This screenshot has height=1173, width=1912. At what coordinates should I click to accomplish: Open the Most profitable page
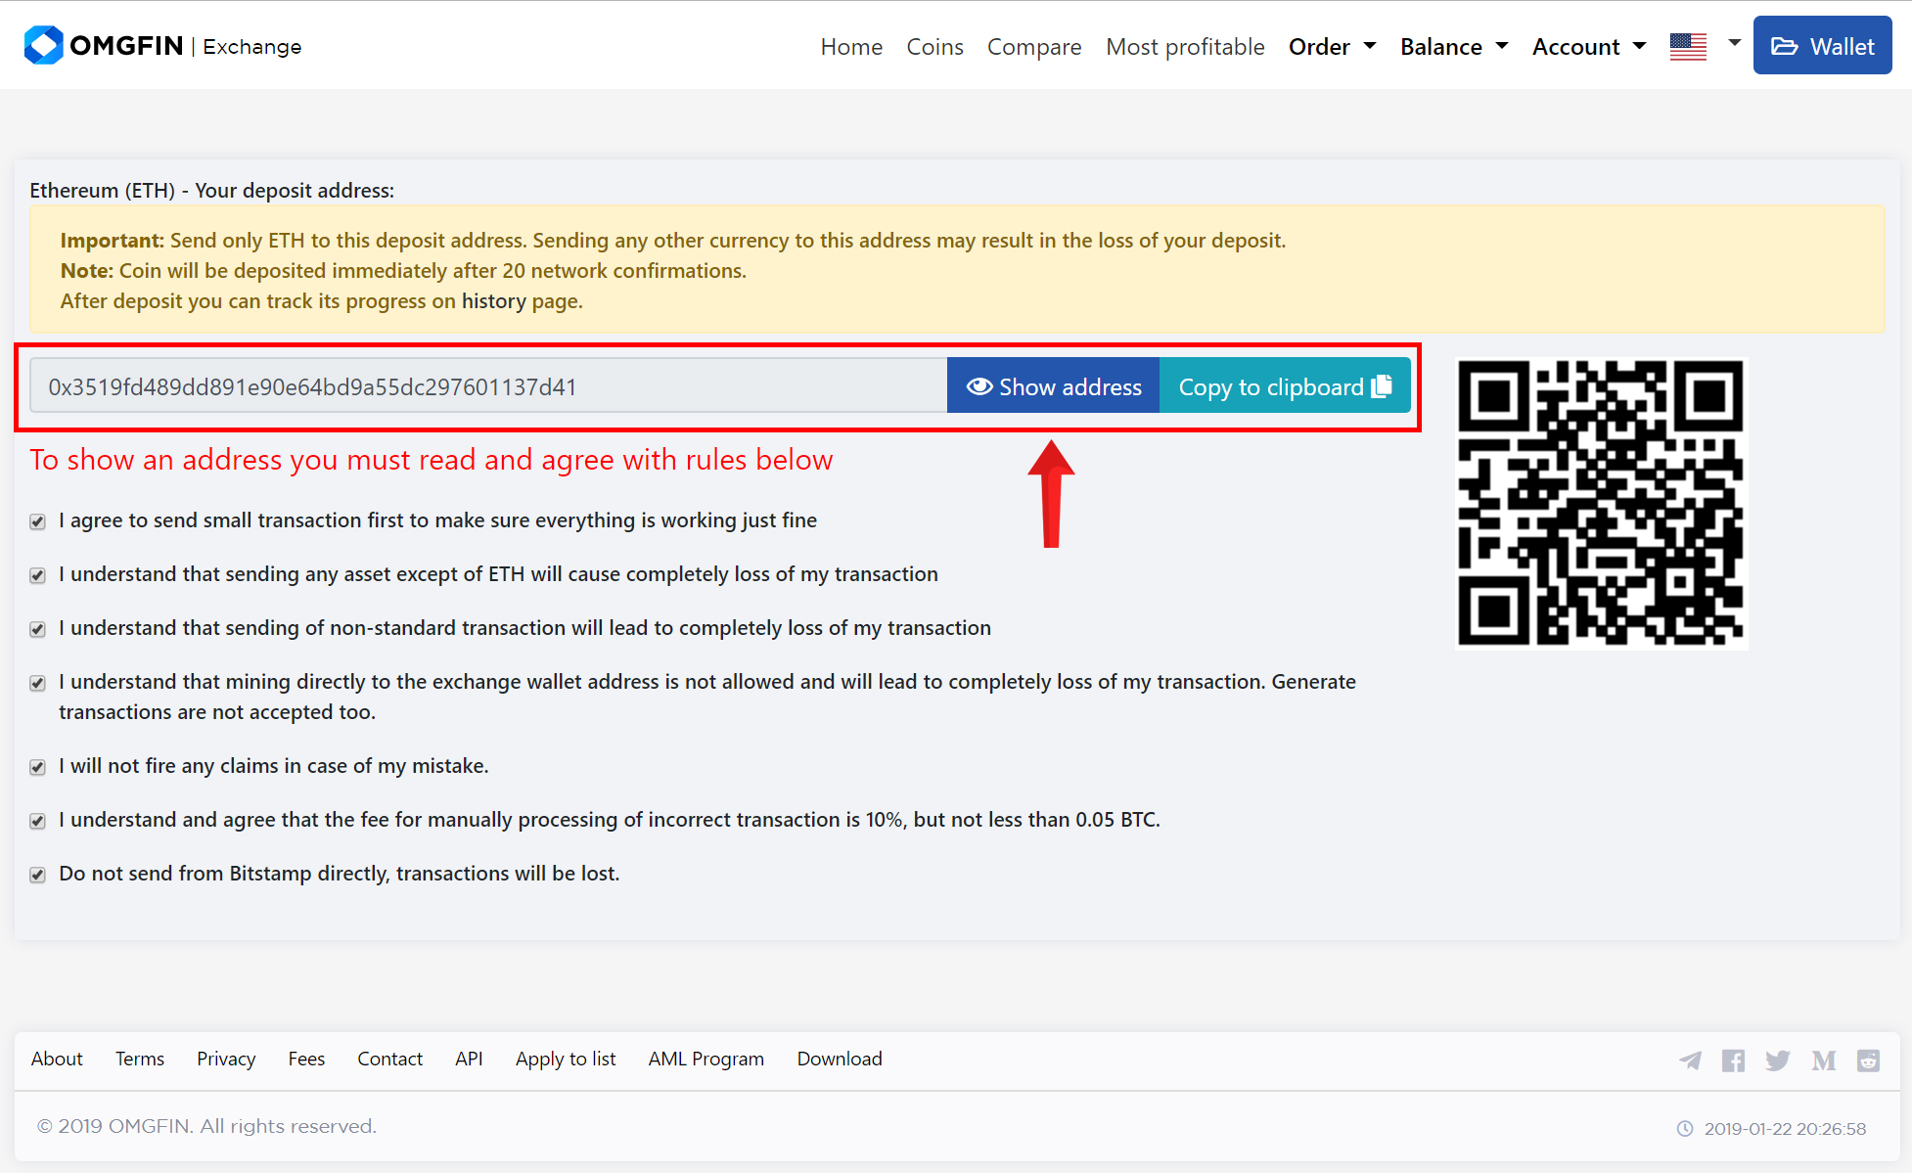click(x=1185, y=46)
